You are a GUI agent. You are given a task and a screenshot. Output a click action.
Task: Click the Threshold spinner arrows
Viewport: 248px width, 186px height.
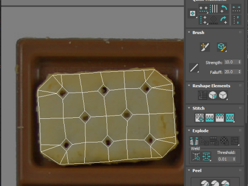tap(234, 159)
